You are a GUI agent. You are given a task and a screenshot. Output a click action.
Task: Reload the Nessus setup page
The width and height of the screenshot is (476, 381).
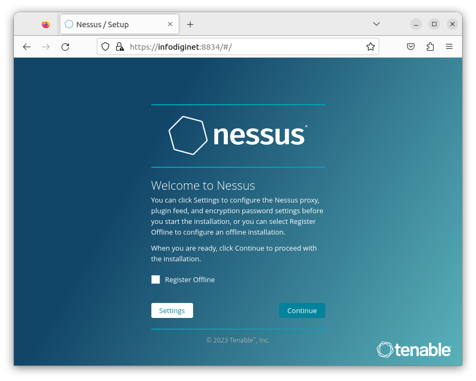pyautogui.click(x=65, y=46)
